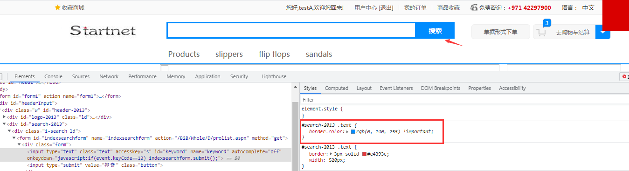This screenshot has width=629, height=171.
Task: Open the Performance tab
Action: [142, 76]
